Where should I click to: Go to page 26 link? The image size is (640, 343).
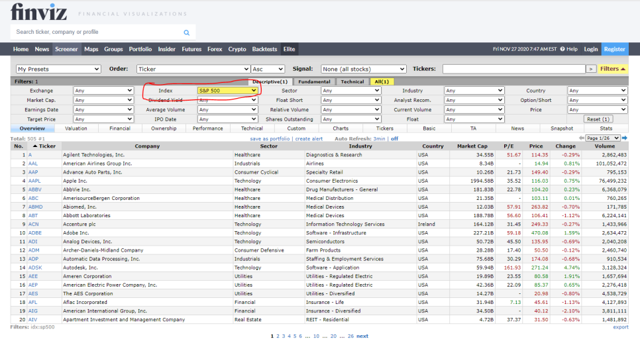tap(350, 336)
